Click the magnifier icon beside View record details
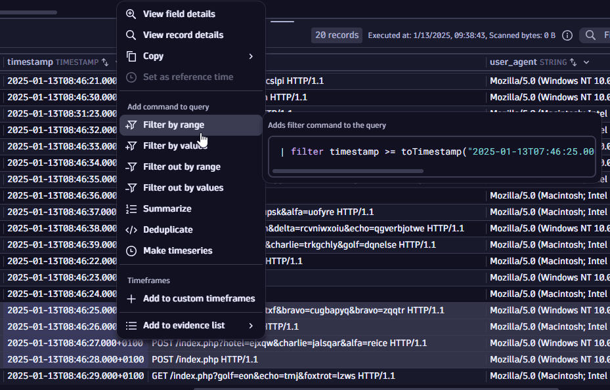Image resolution: width=610 pixels, height=390 pixels. (131, 35)
